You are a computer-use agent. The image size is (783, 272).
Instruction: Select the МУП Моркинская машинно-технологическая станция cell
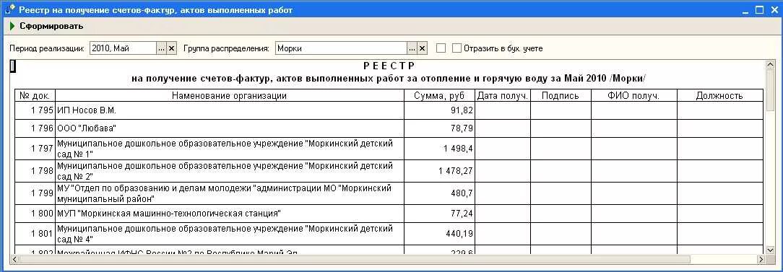(229, 214)
